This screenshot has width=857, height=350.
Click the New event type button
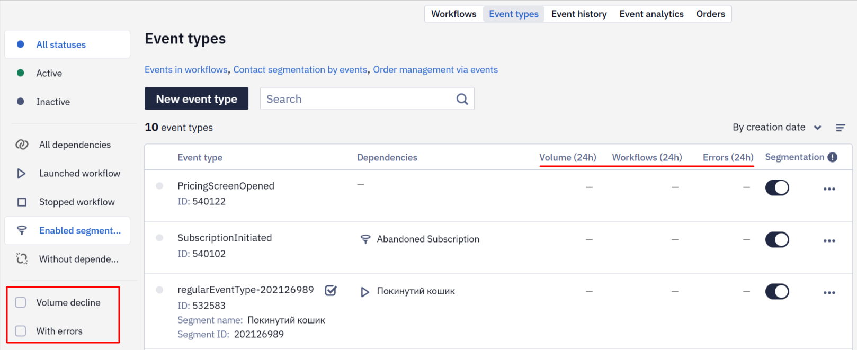click(x=197, y=98)
